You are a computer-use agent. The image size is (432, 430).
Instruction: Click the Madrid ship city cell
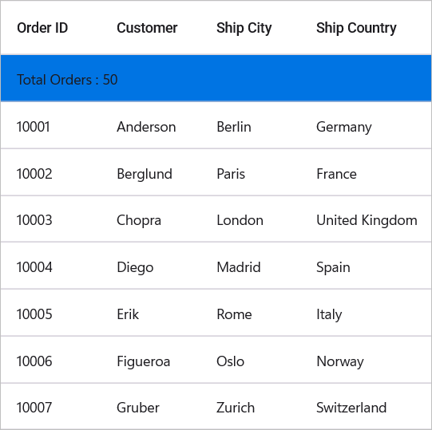point(250,266)
